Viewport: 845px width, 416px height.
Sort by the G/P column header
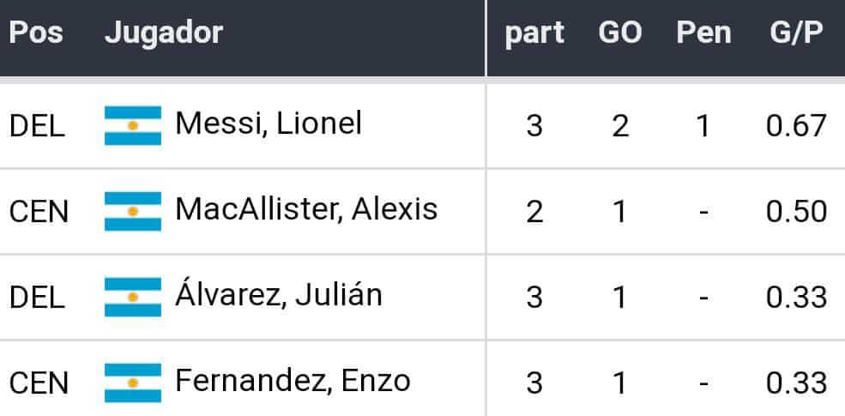coord(795,33)
